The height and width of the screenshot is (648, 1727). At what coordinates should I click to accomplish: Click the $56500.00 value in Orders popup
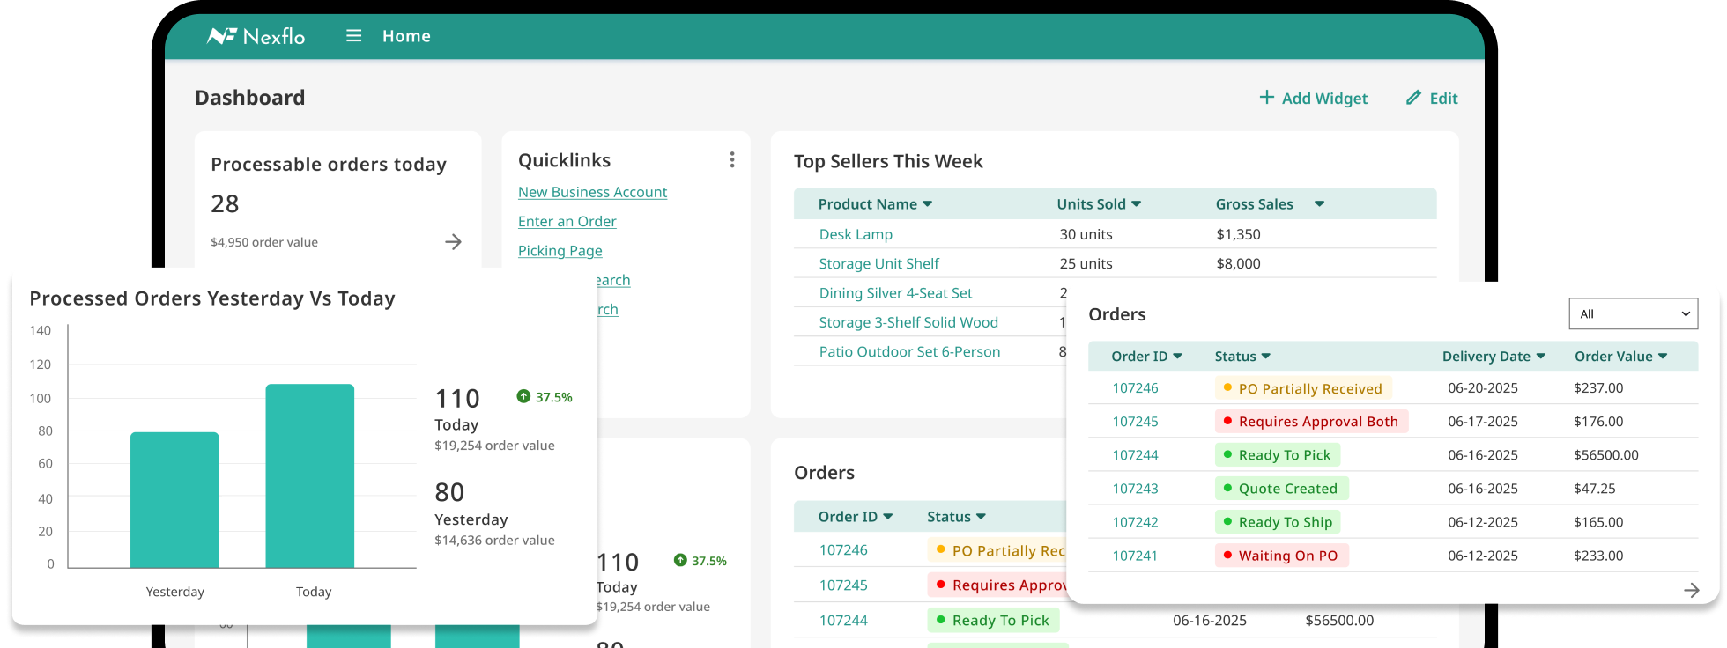(1606, 455)
